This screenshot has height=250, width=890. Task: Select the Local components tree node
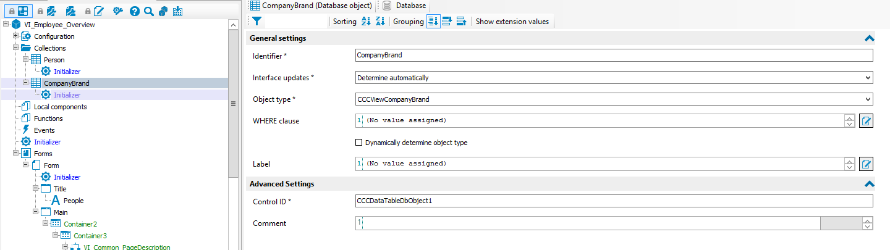pos(60,107)
